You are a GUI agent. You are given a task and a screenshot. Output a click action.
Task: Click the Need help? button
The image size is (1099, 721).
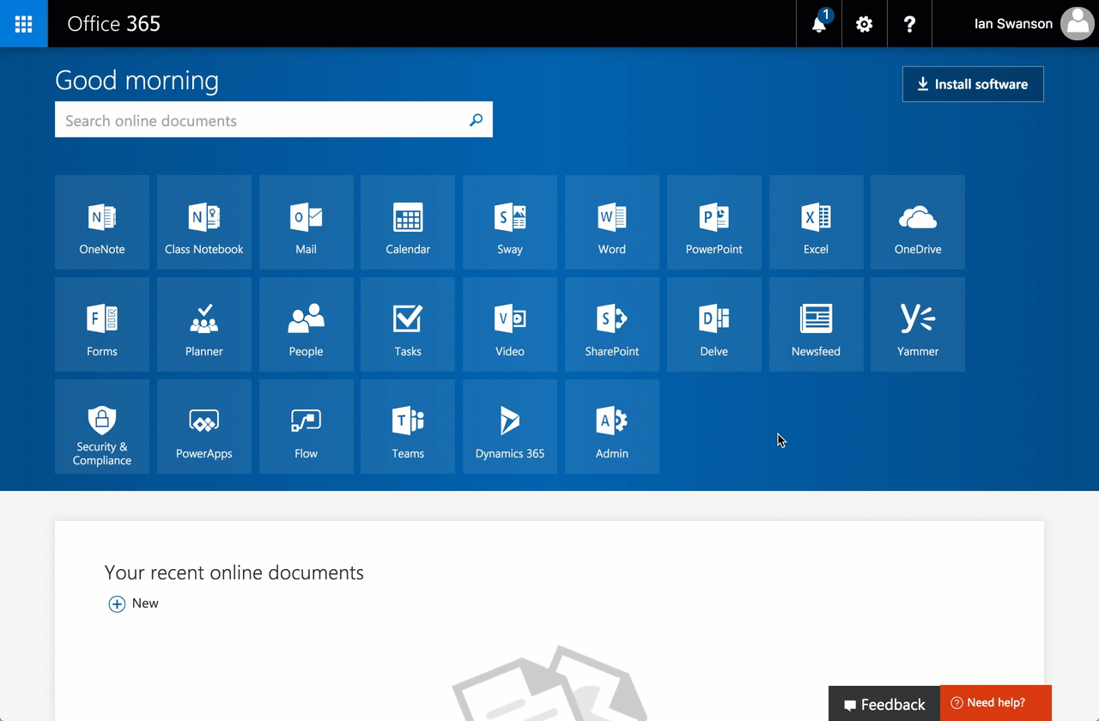[996, 703]
